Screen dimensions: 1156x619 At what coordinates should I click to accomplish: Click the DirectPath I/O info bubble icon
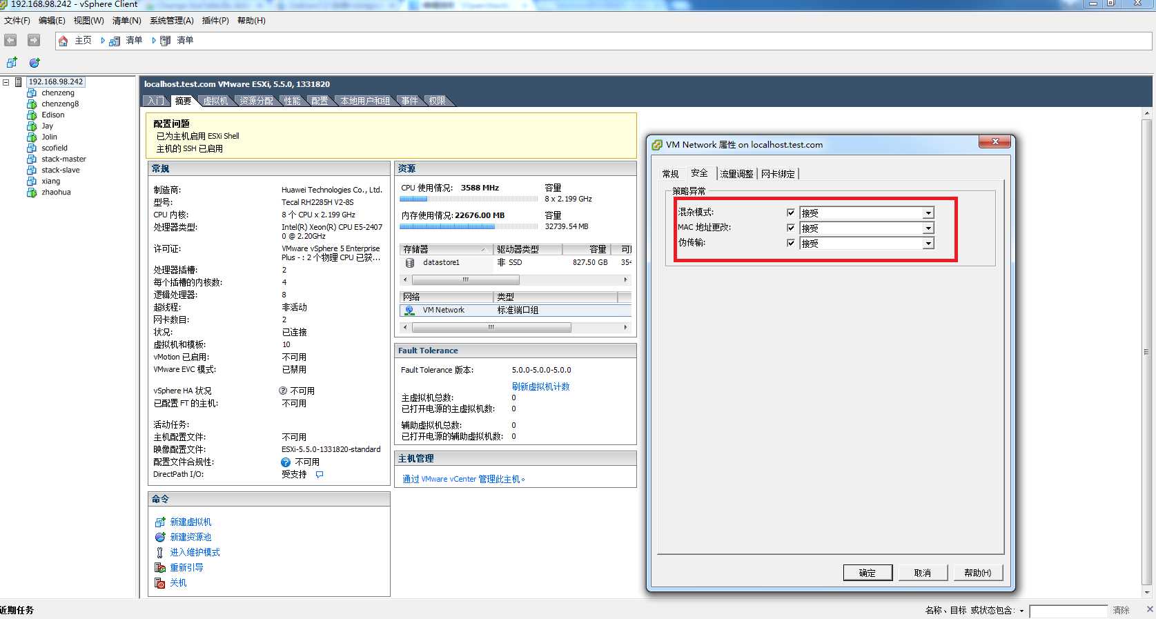(x=320, y=475)
